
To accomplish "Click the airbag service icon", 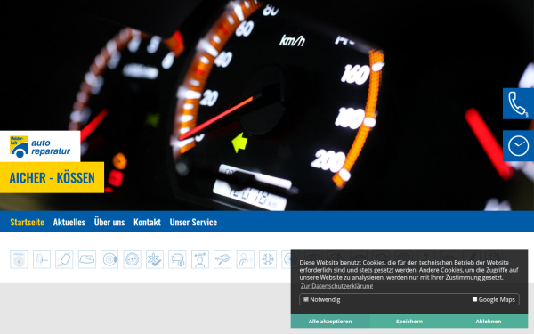I will pos(246,259).
